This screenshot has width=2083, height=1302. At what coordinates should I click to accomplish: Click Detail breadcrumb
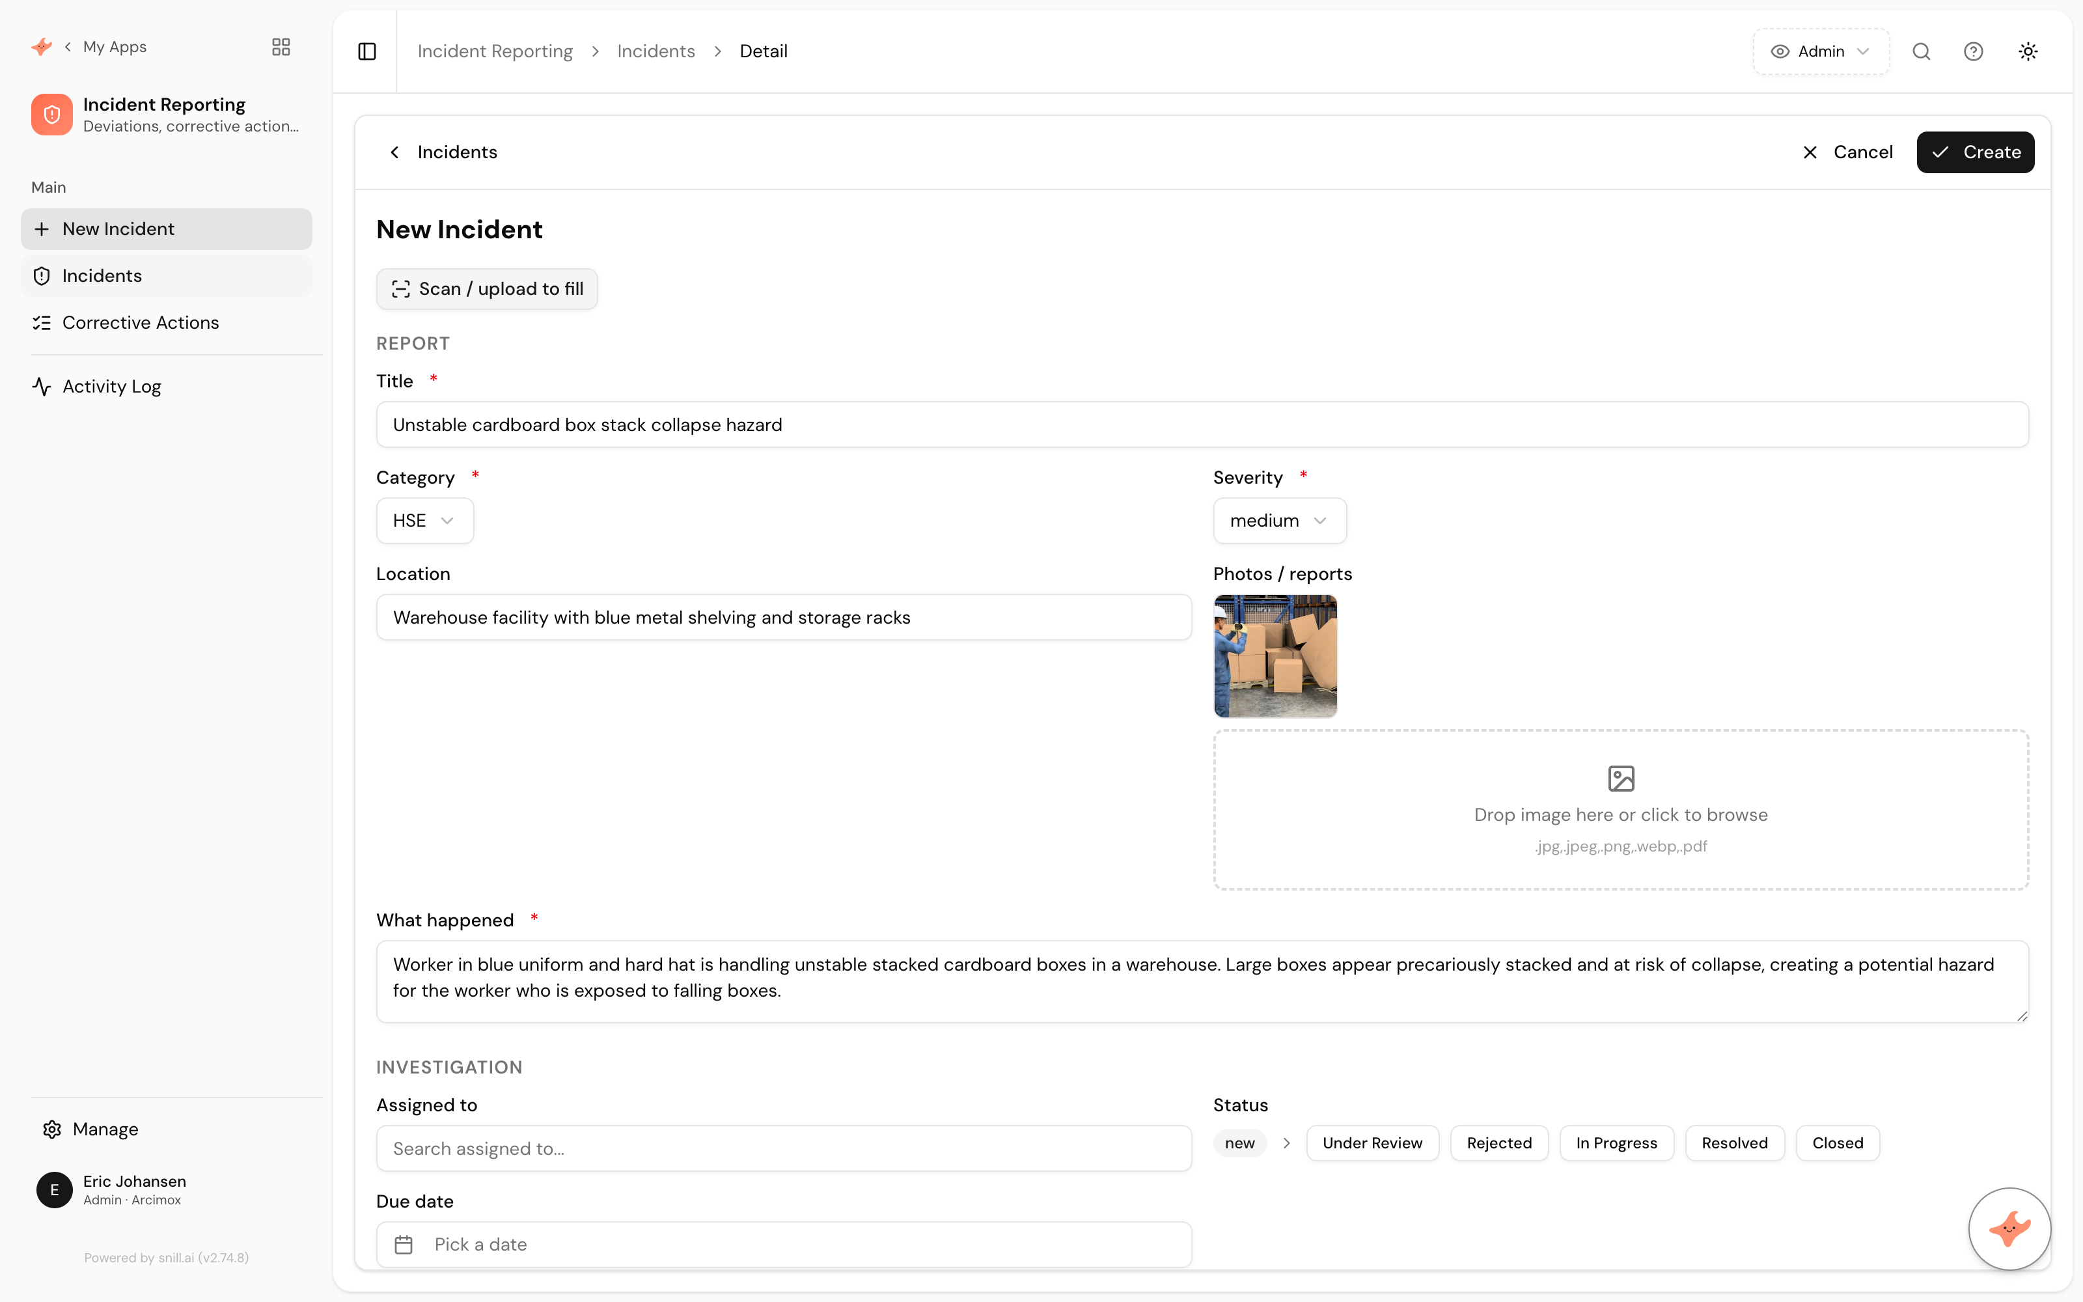[x=764, y=51]
